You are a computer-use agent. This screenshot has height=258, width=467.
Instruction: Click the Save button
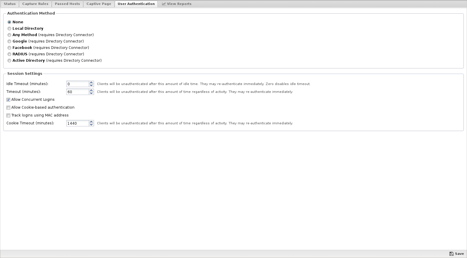456,254
